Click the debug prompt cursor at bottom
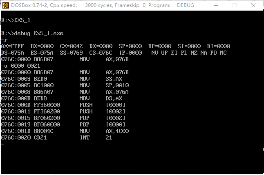 point(3,144)
